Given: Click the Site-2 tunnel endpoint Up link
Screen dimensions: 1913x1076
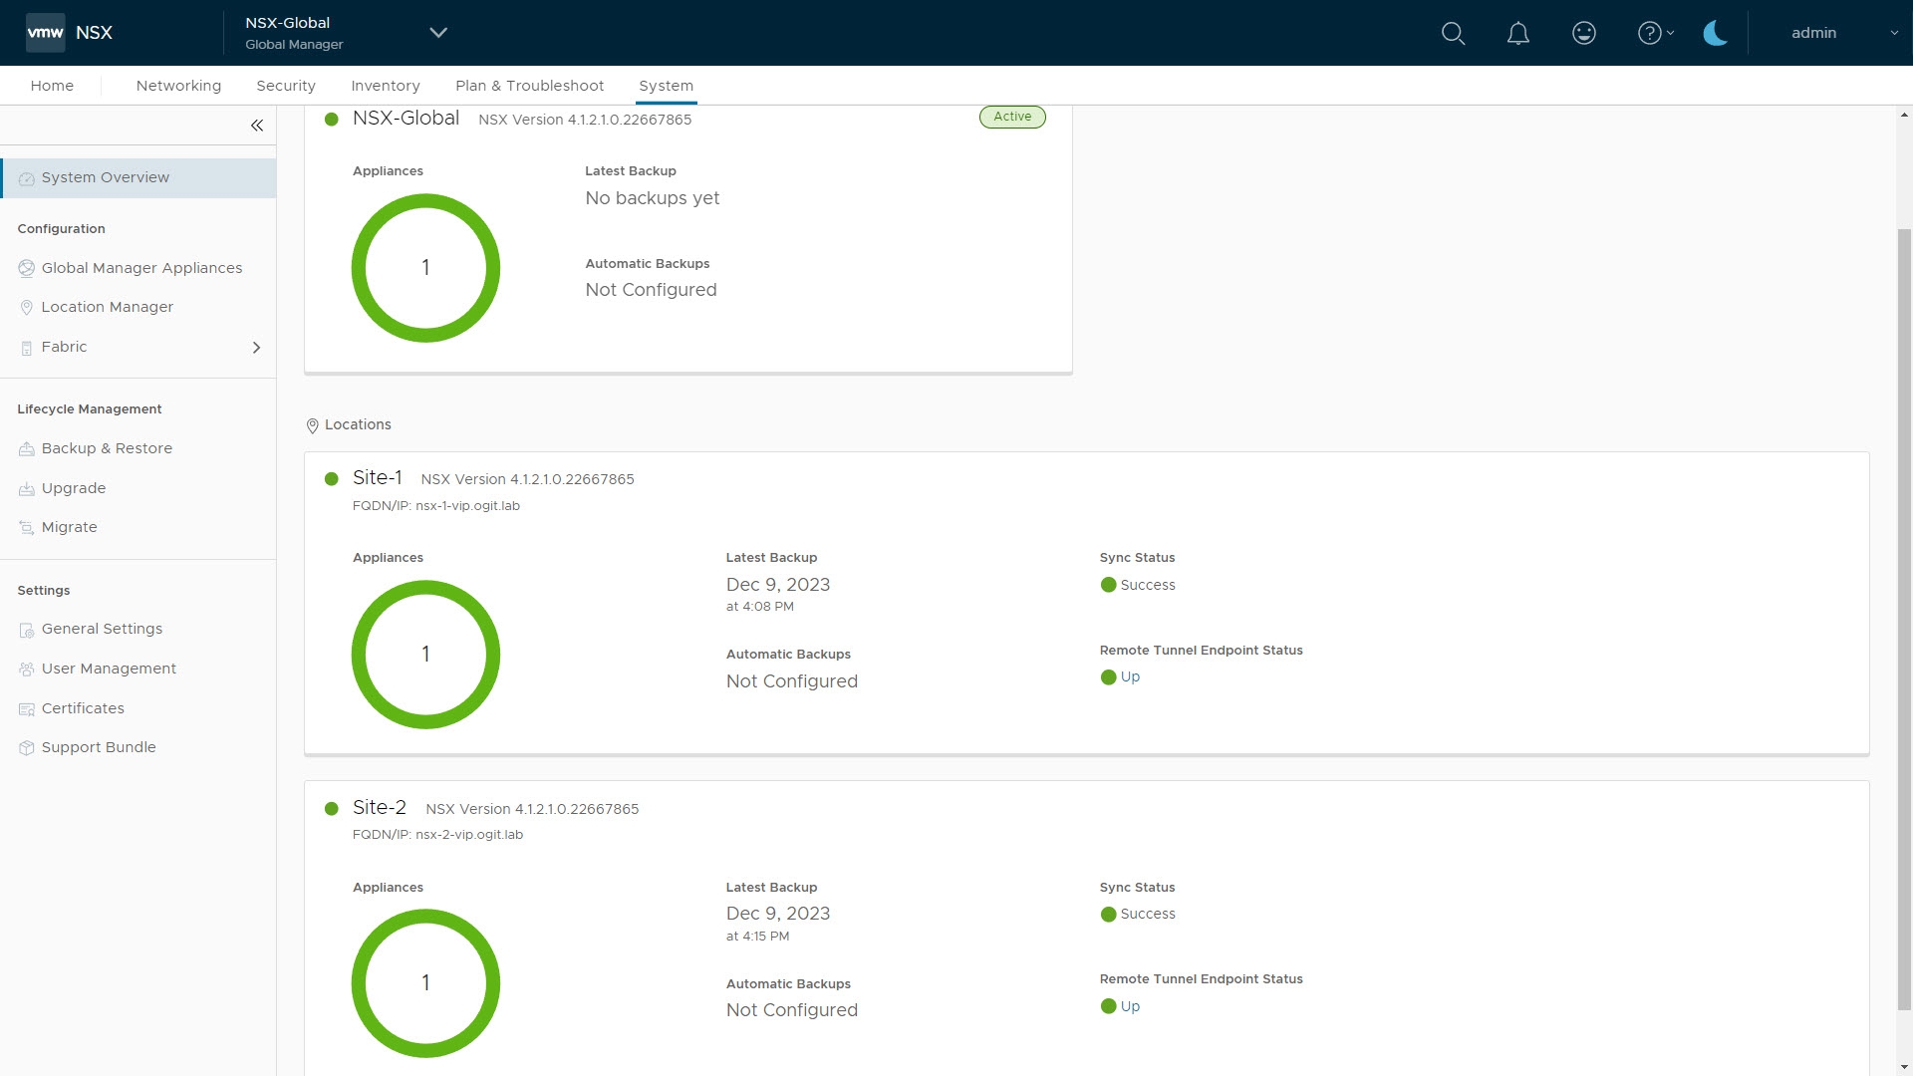Looking at the screenshot, I should click(1130, 1006).
